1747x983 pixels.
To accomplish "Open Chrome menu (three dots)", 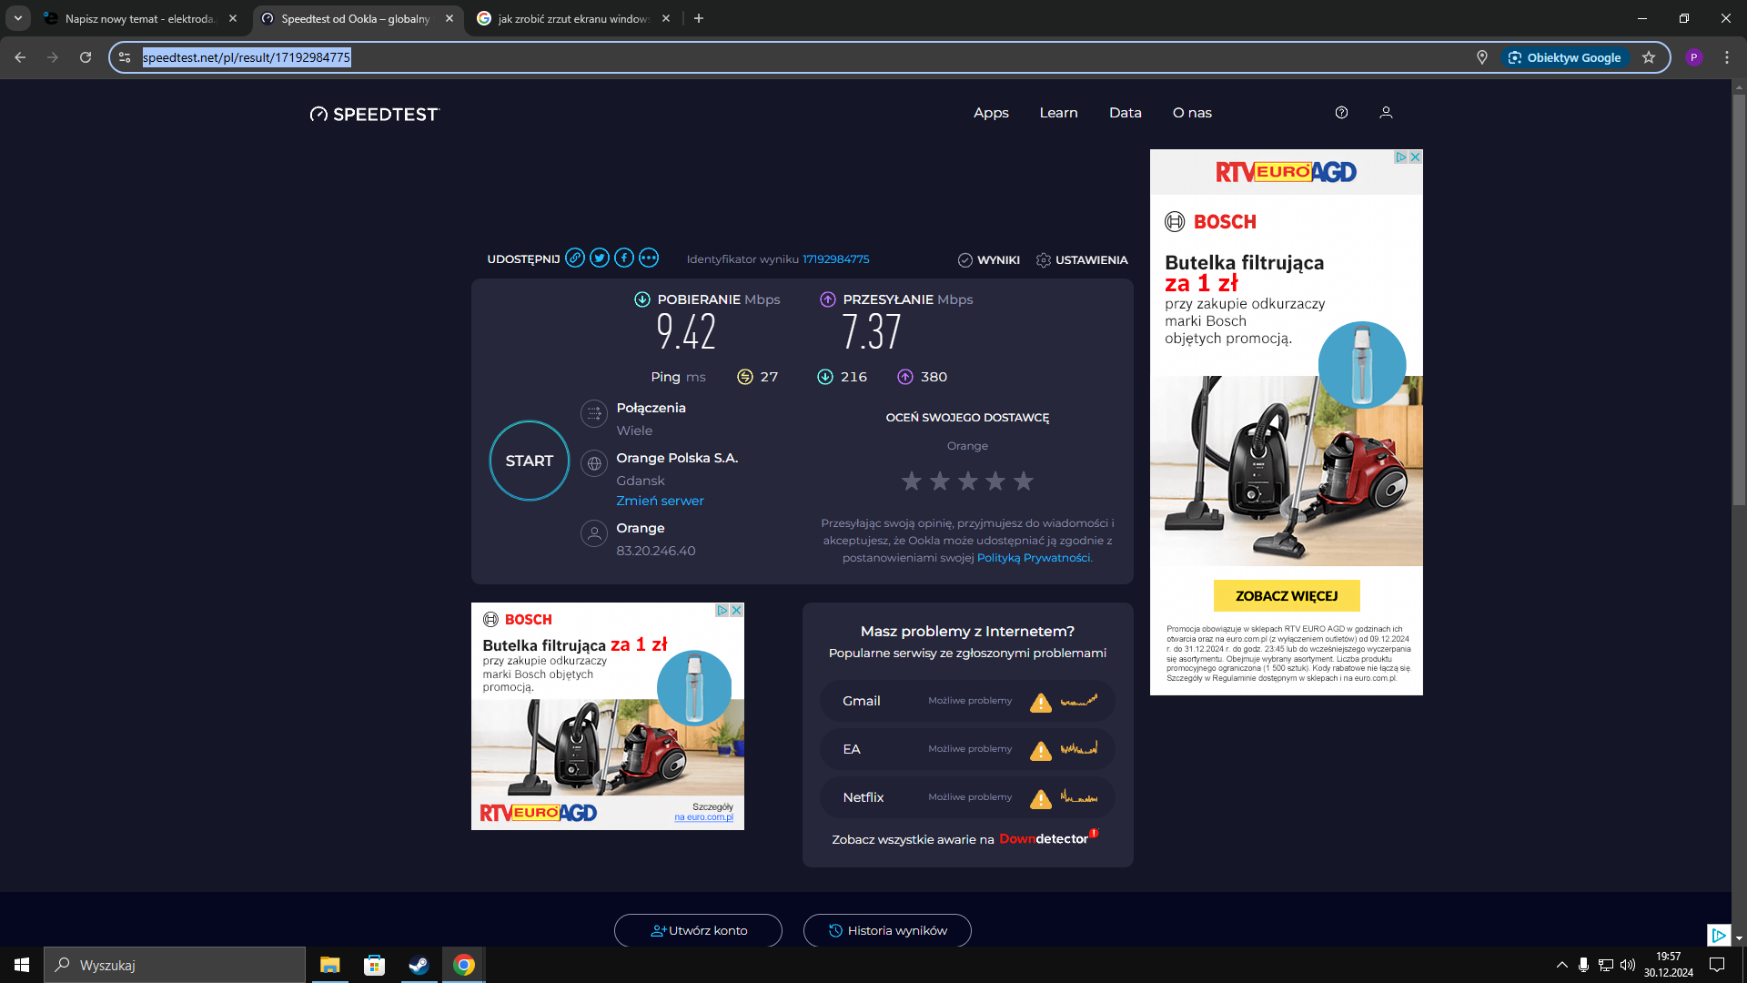I will [1727, 57].
